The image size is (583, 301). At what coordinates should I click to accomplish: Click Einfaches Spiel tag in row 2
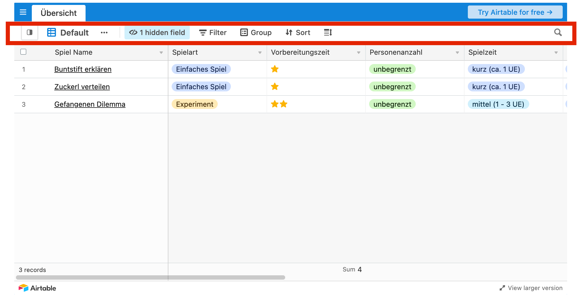tap(201, 87)
